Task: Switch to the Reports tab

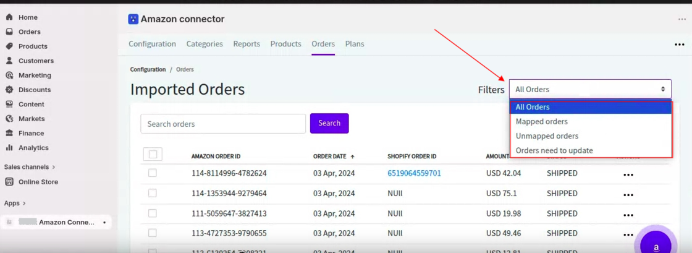Action: (247, 44)
